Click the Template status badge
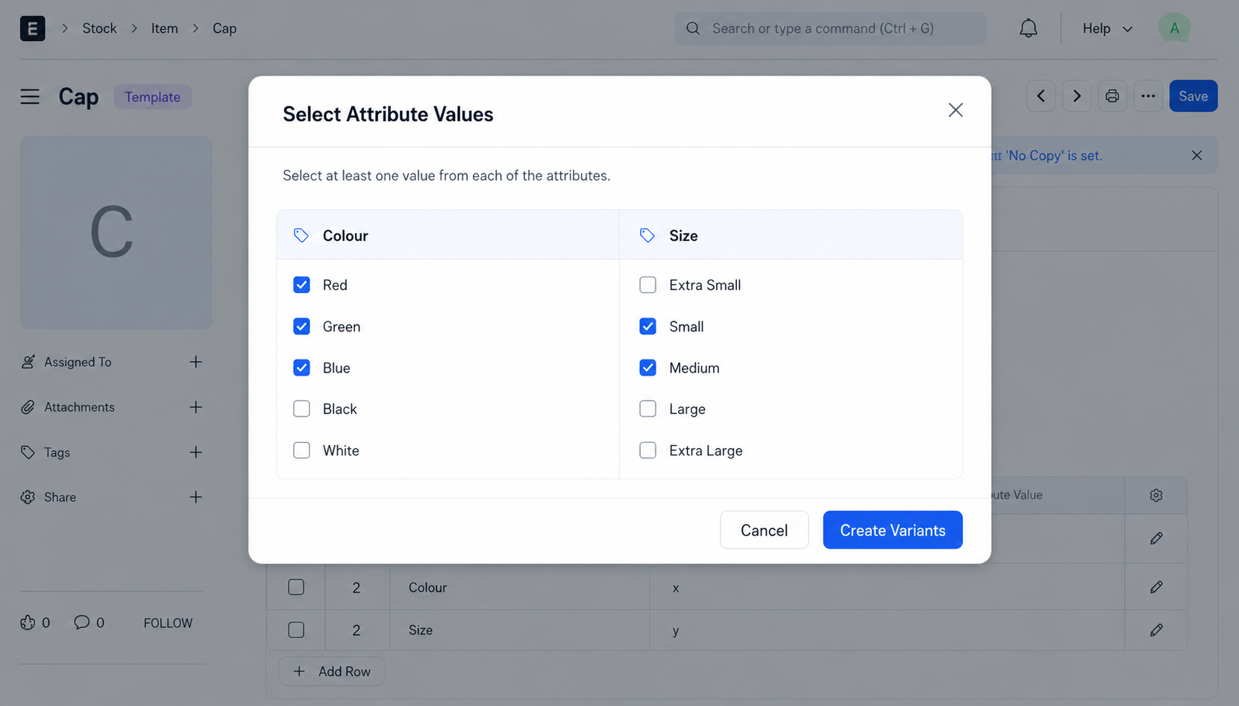This screenshot has width=1239, height=706. 152,97
